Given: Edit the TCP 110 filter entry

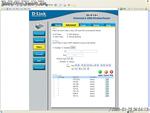Looking at the screenshot, I should pyautogui.click(x=106, y=91).
